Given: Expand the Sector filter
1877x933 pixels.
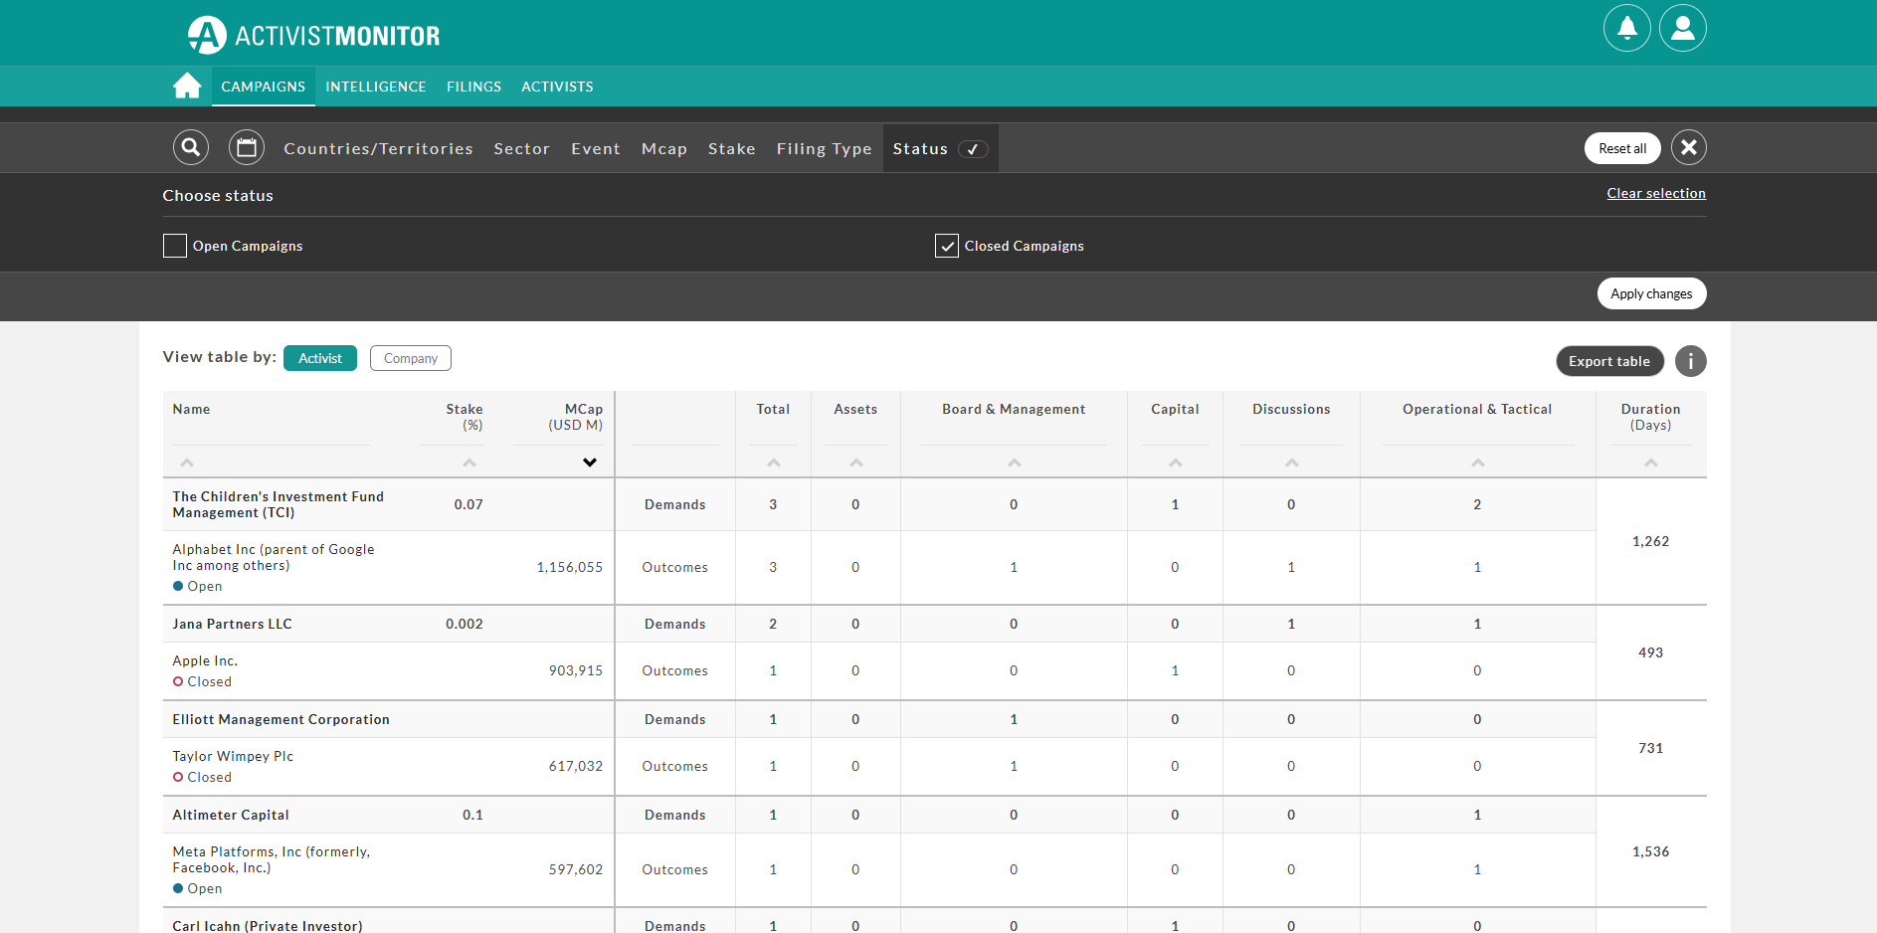Looking at the screenshot, I should pos(522,148).
